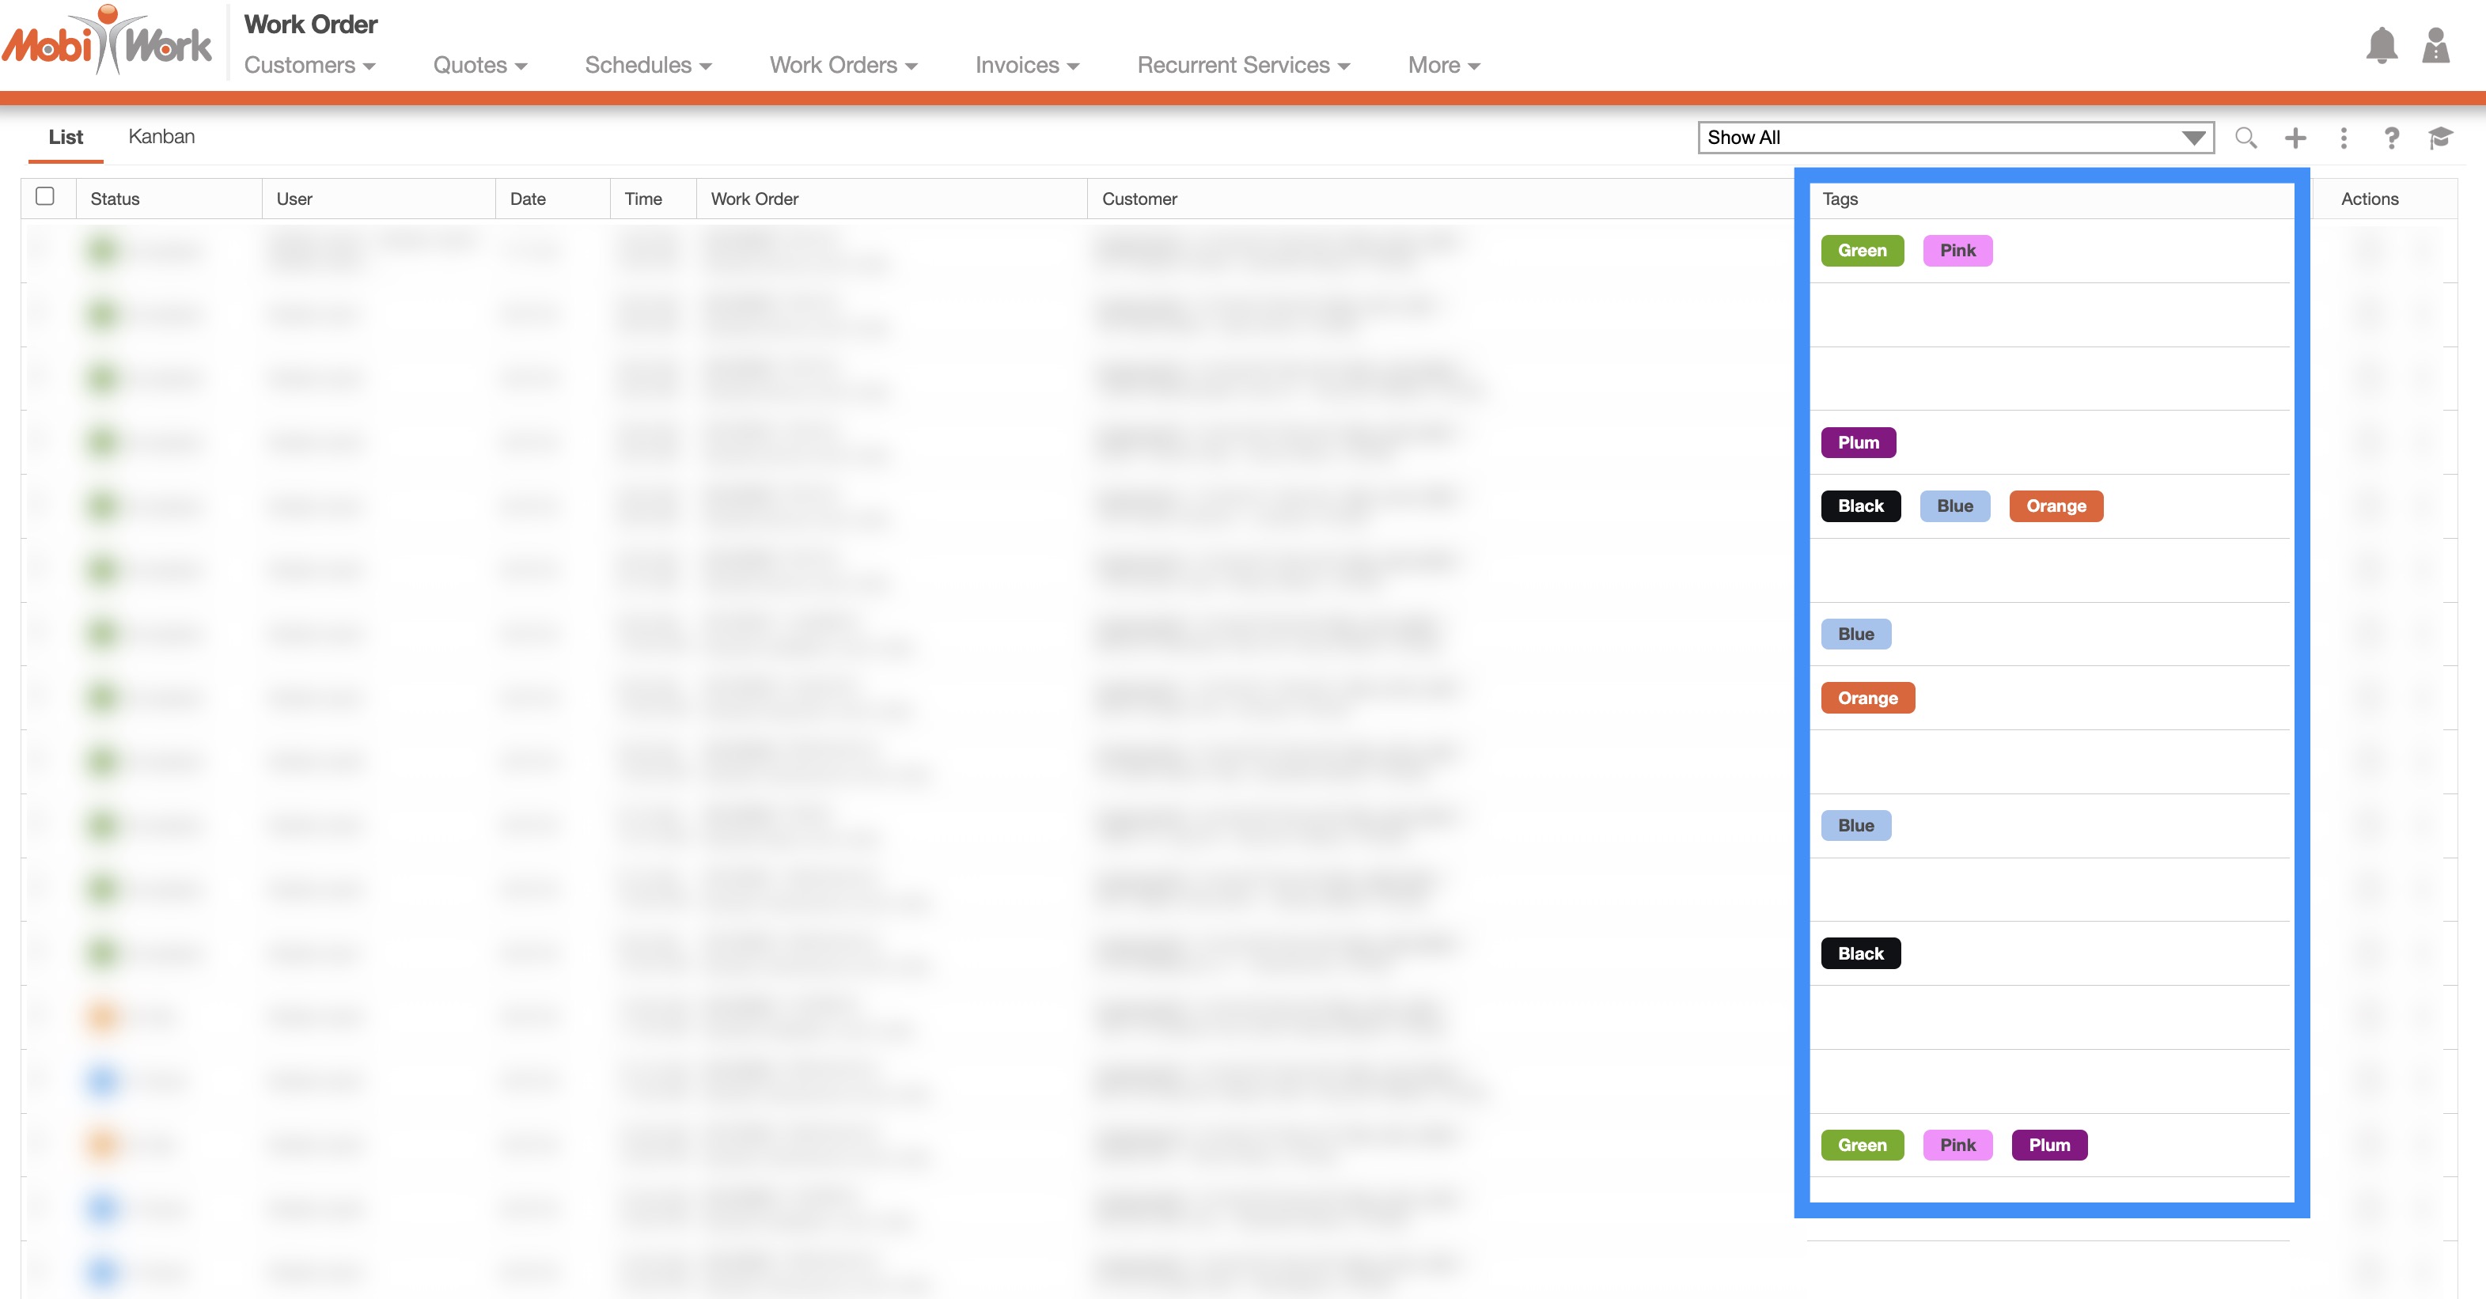Click the Plum tag in fourth row
This screenshot has height=1299, width=2486.
1858,443
